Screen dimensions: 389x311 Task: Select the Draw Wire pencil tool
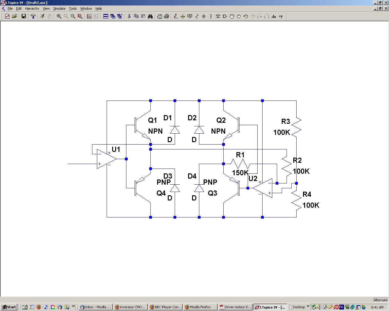coord(176,16)
